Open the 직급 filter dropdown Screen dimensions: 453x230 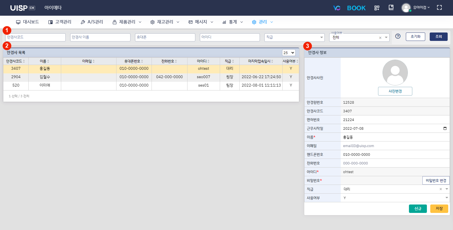294,37
